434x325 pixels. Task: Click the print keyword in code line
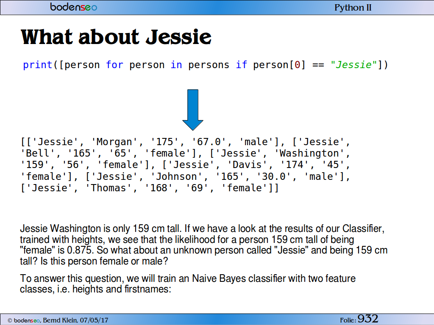[x=37, y=65]
